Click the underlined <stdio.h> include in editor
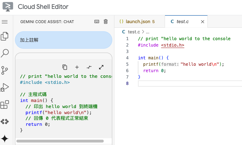242x145 pixels. 173,45
